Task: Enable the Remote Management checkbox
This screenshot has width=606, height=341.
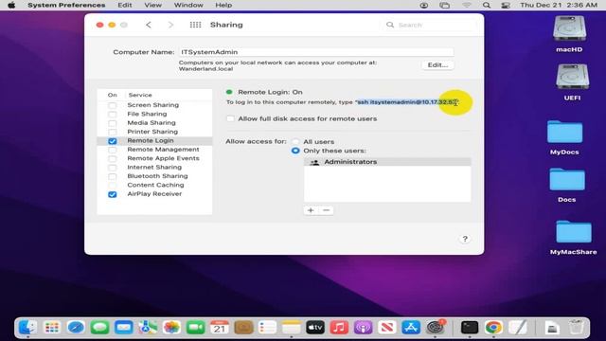Action: tap(112, 150)
